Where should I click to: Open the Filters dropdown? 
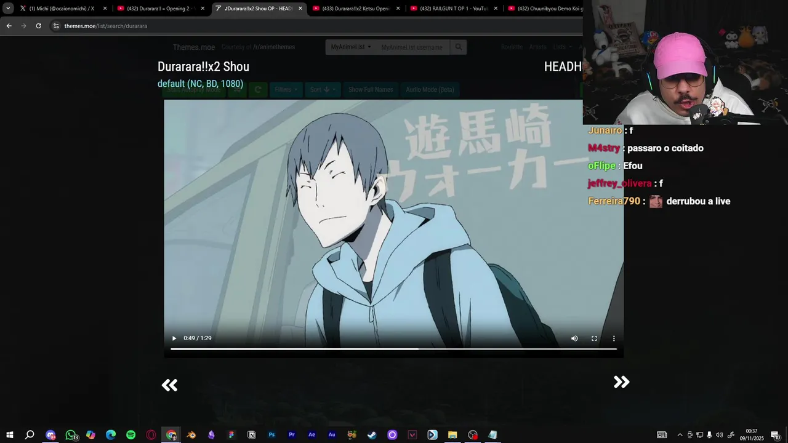pos(286,90)
